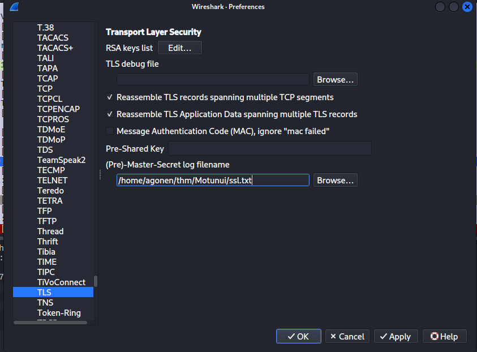Click the Help lifebuoy button

click(x=444, y=336)
